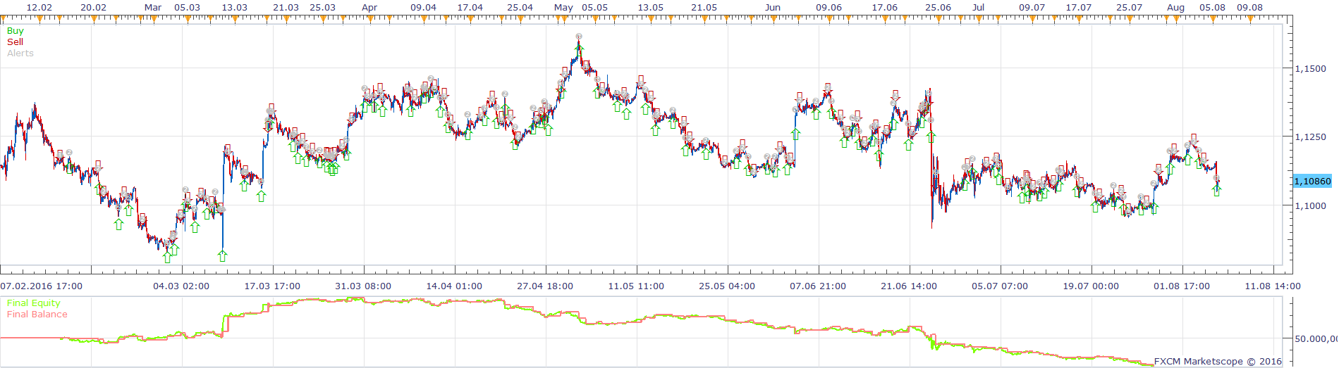
Task: Click the '04.03 02:00' time label
Action: (181, 286)
